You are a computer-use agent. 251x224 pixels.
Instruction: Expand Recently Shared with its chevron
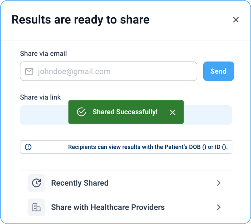pos(219,183)
